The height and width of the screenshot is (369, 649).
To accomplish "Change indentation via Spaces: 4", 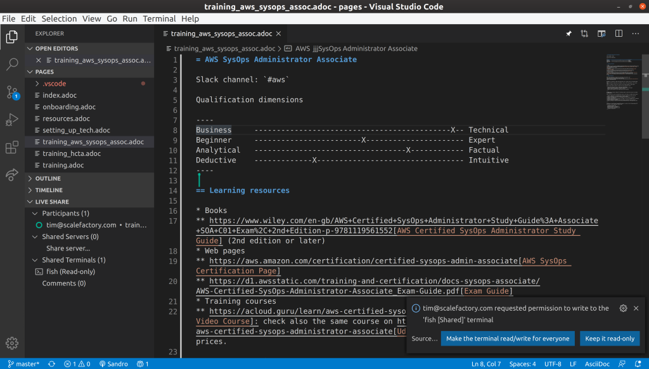I will [522, 364].
